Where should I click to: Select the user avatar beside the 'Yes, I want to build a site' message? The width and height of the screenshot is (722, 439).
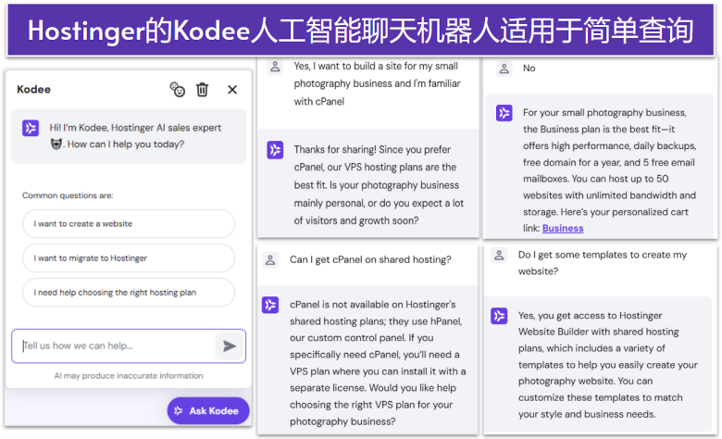(x=275, y=67)
